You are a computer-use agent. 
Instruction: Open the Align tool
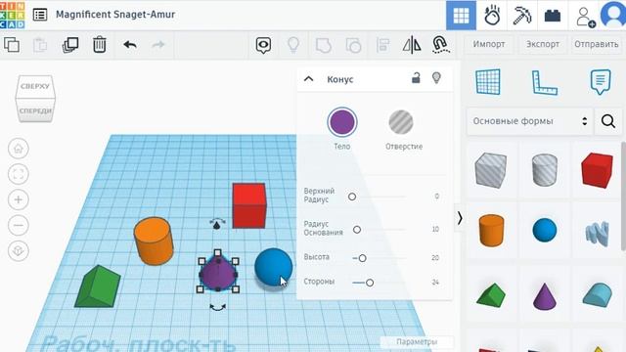click(382, 45)
